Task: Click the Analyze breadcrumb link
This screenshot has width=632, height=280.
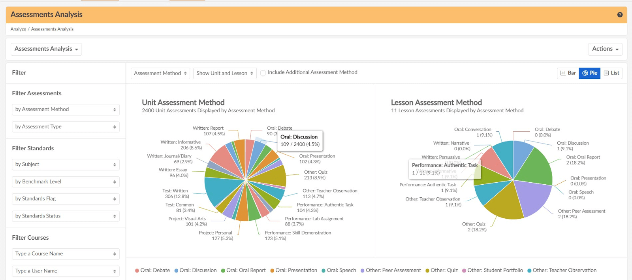Action: 18,29
